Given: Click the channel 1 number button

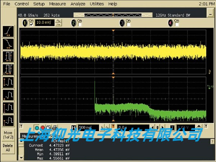Looking at the screenshot, I should coord(25,23).
